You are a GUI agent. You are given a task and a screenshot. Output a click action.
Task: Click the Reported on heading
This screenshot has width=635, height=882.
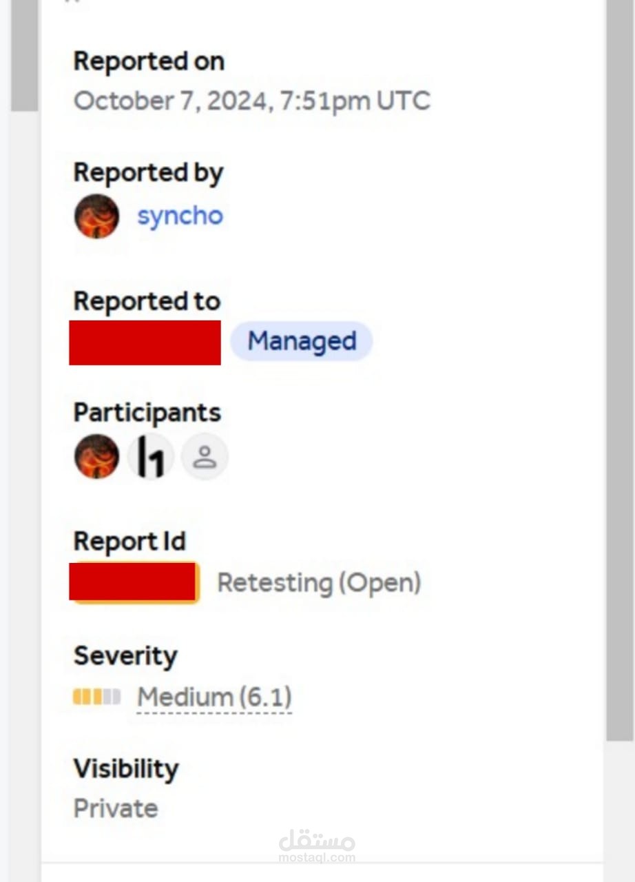point(149,61)
